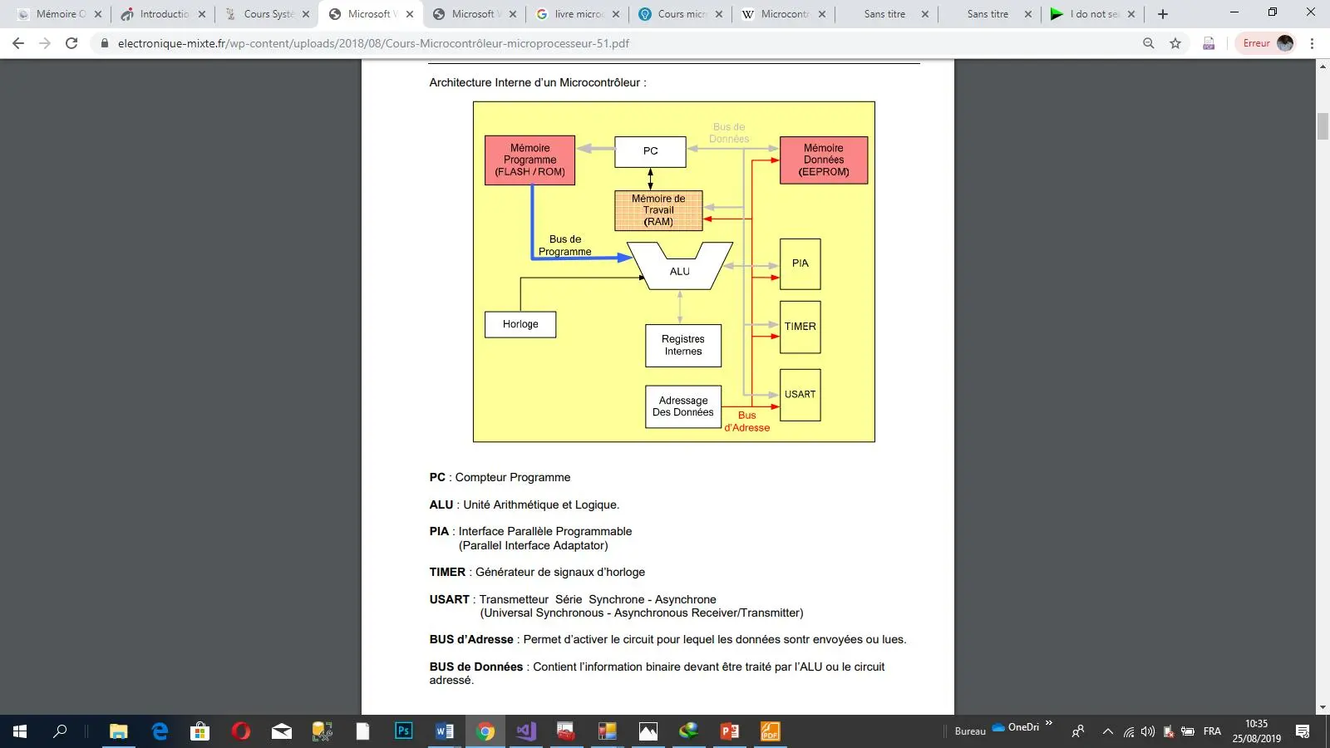The width and height of the screenshot is (1330, 748).
Task: Launch Microsoft Word from the taskbar
Action: [444, 731]
